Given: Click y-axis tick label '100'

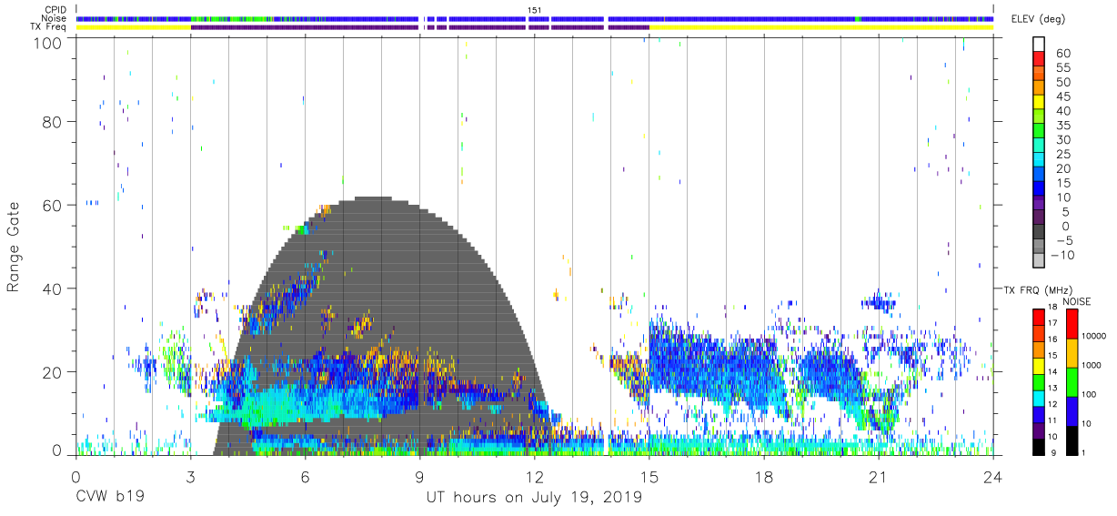Looking at the screenshot, I should tap(49, 42).
